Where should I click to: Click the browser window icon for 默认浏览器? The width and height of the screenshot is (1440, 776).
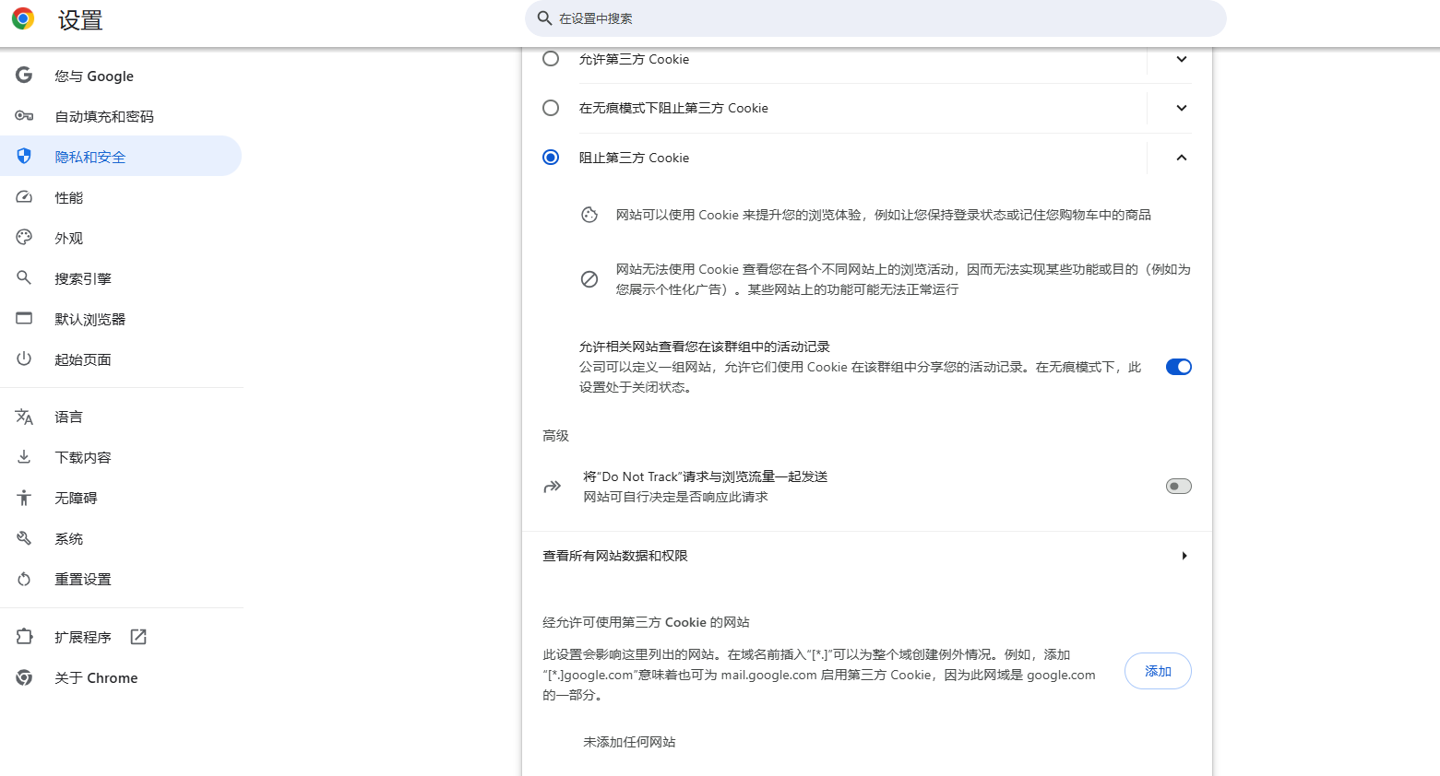24,319
